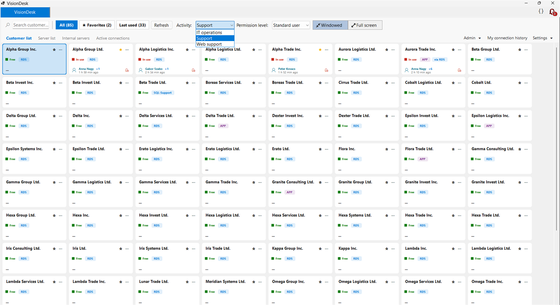Click the user icon beside Gabor Szabo

click(x=141, y=70)
